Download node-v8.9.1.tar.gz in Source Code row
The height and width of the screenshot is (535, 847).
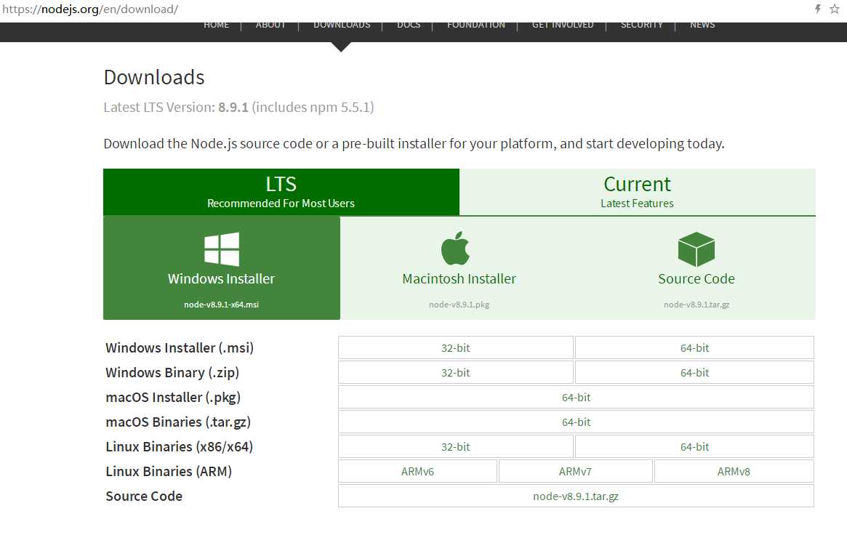[576, 496]
